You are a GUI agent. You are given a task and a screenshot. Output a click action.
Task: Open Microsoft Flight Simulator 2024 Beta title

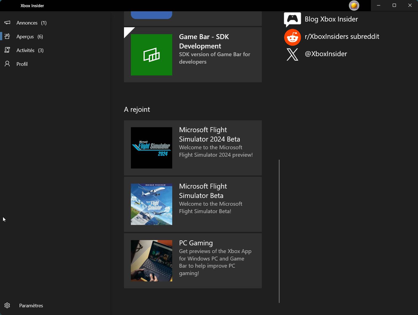[x=209, y=134]
